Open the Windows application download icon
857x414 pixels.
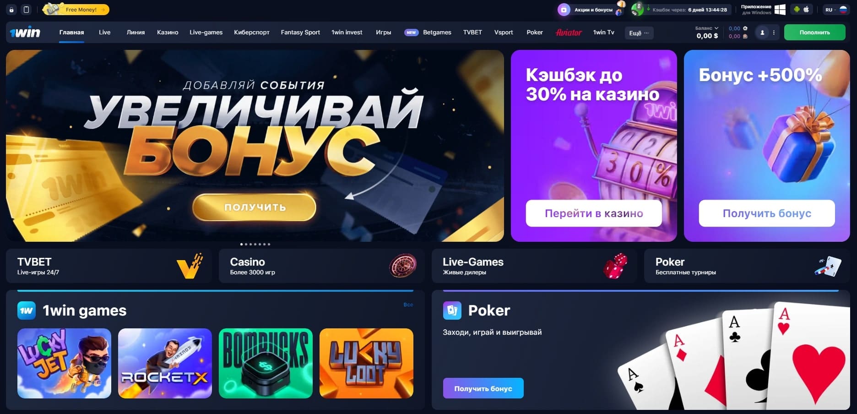click(x=780, y=10)
